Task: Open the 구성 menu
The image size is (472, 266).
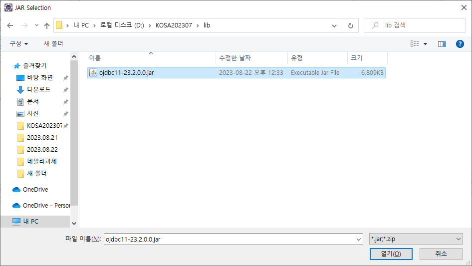Action: [x=18, y=44]
